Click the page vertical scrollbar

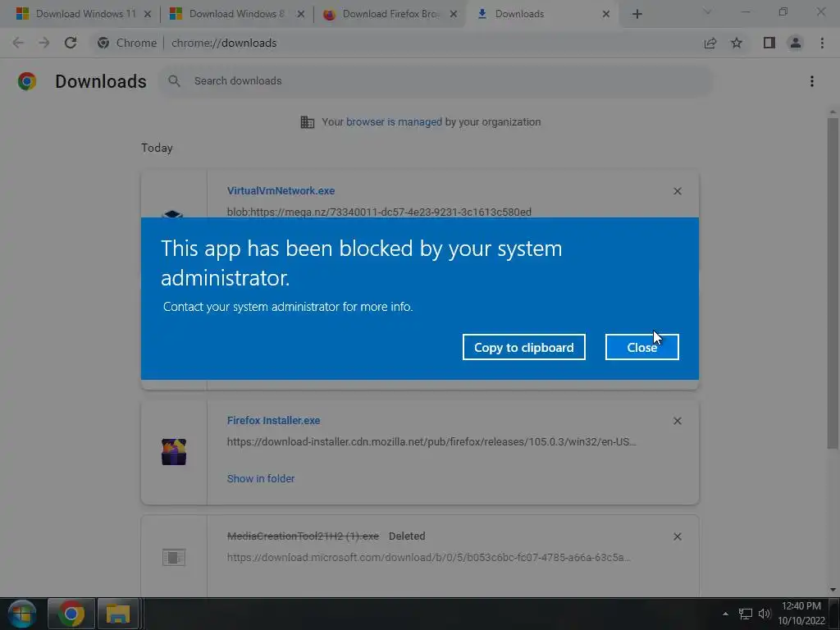coord(833,283)
